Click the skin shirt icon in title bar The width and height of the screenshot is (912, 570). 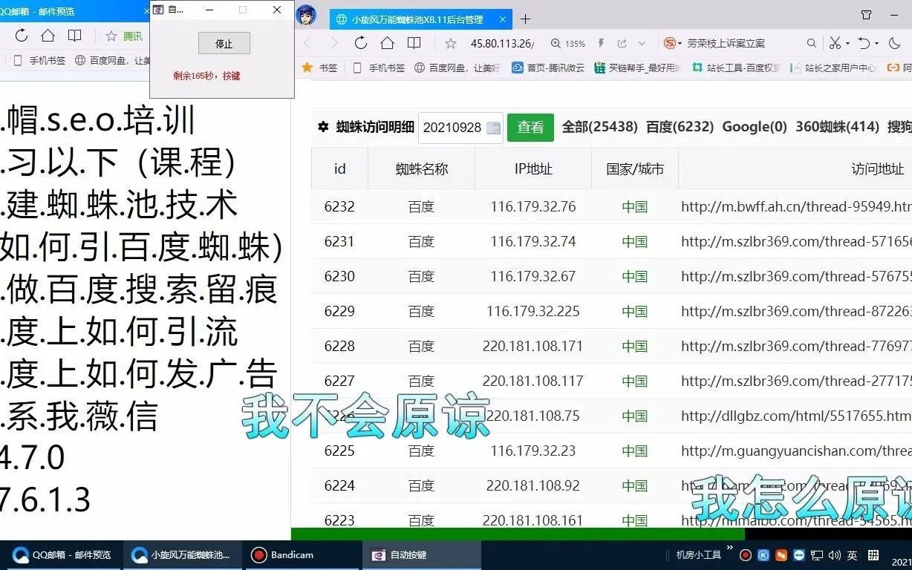click(866, 15)
